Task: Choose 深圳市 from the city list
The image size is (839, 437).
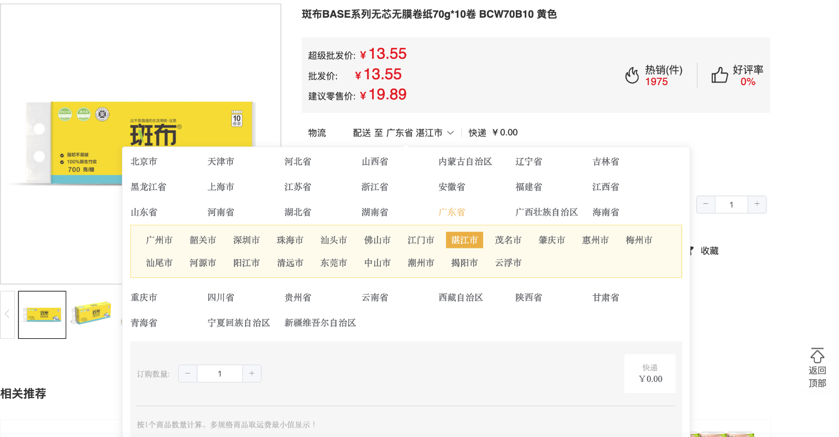Action: 247,240
